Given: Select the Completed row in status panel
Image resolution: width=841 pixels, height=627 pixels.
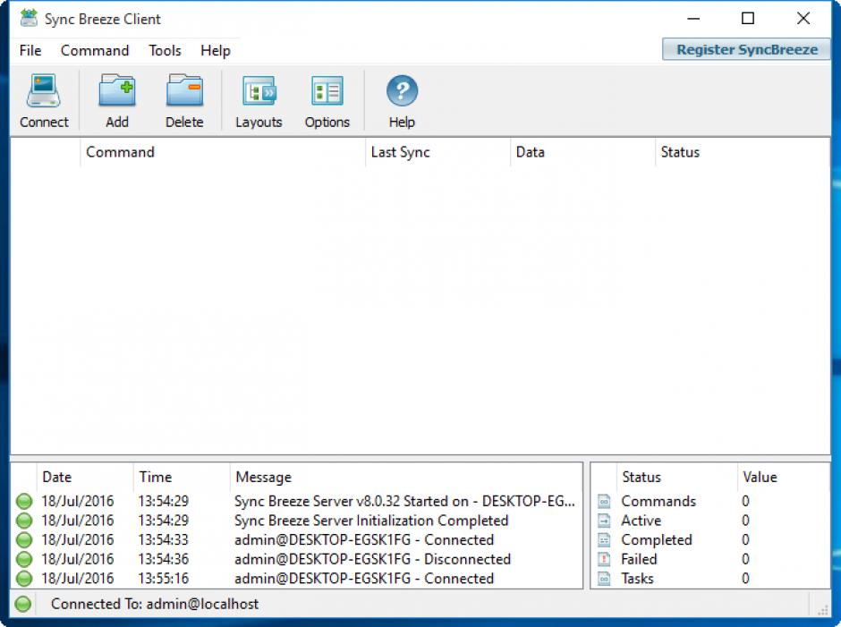Looking at the screenshot, I should click(657, 540).
